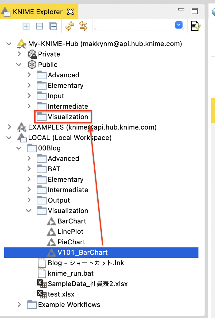Image resolution: width=215 pixels, height=318 pixels.
Task: Expand the Private folder
Action: point(19,54)
